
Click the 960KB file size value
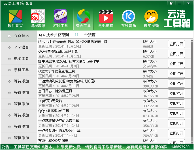pos(148,47)
